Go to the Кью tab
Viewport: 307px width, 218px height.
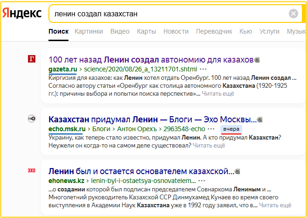coord(246,31)
